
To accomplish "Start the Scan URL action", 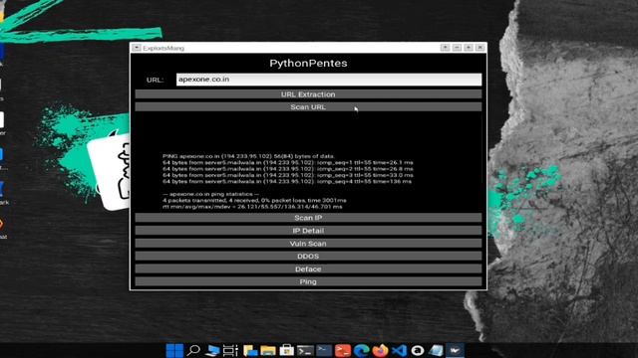I will (x=308, y=107).
